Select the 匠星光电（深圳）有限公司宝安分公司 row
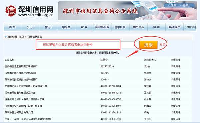 click(x=25, y=99)
